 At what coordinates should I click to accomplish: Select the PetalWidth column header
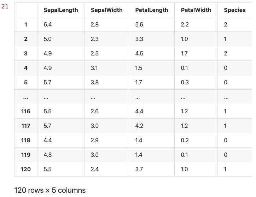(x=196, y=10)
